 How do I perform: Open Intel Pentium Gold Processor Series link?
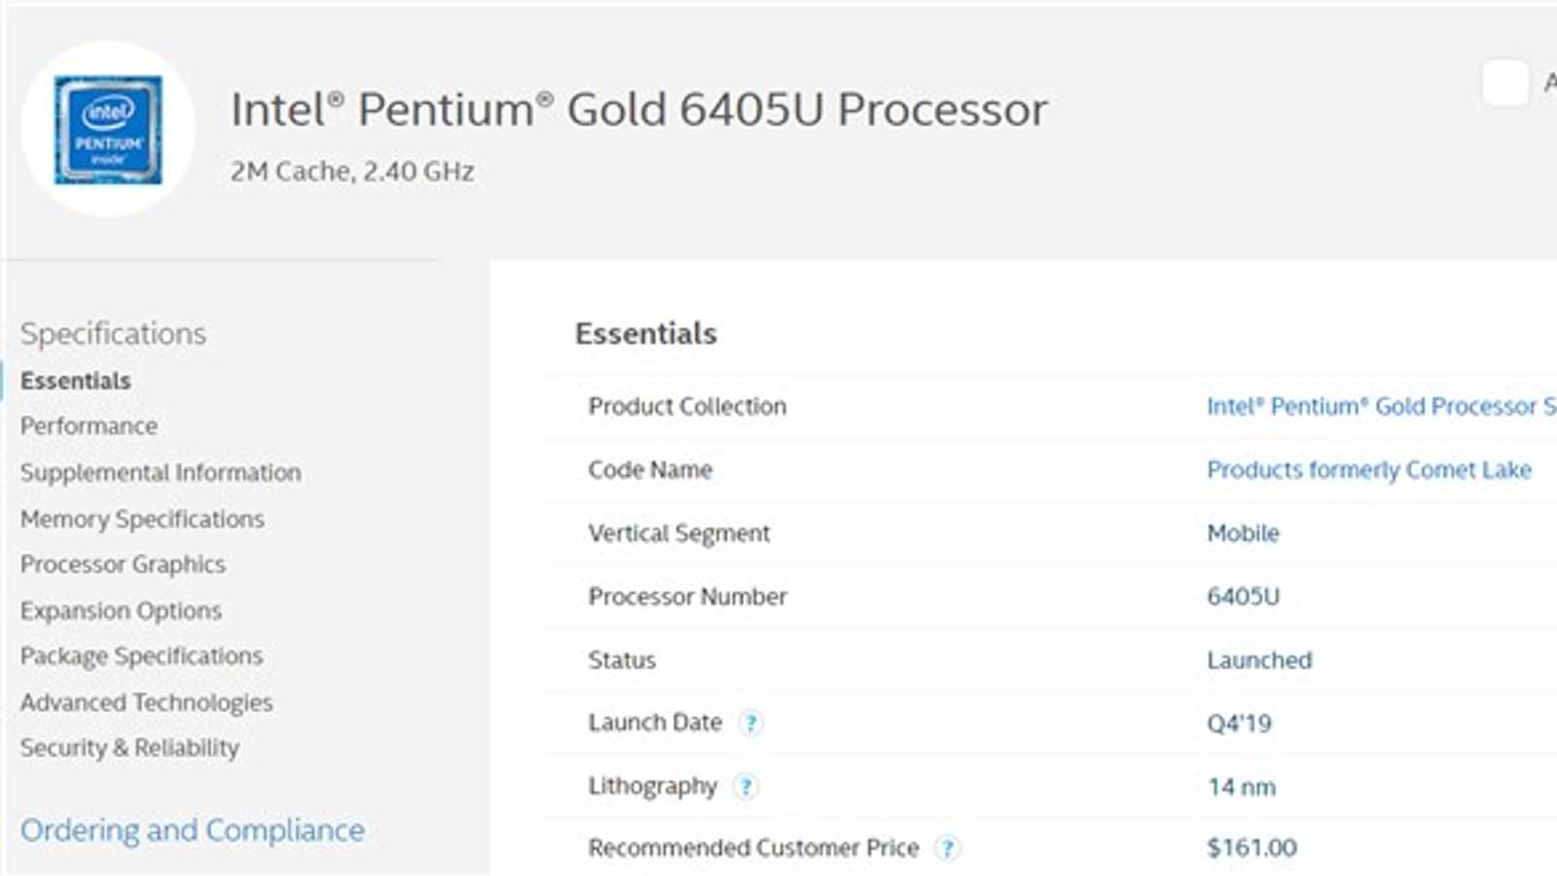(1380, 407)
